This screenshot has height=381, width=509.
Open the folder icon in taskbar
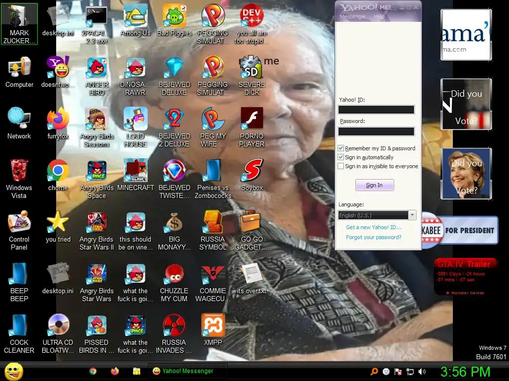tap(137, 371)
